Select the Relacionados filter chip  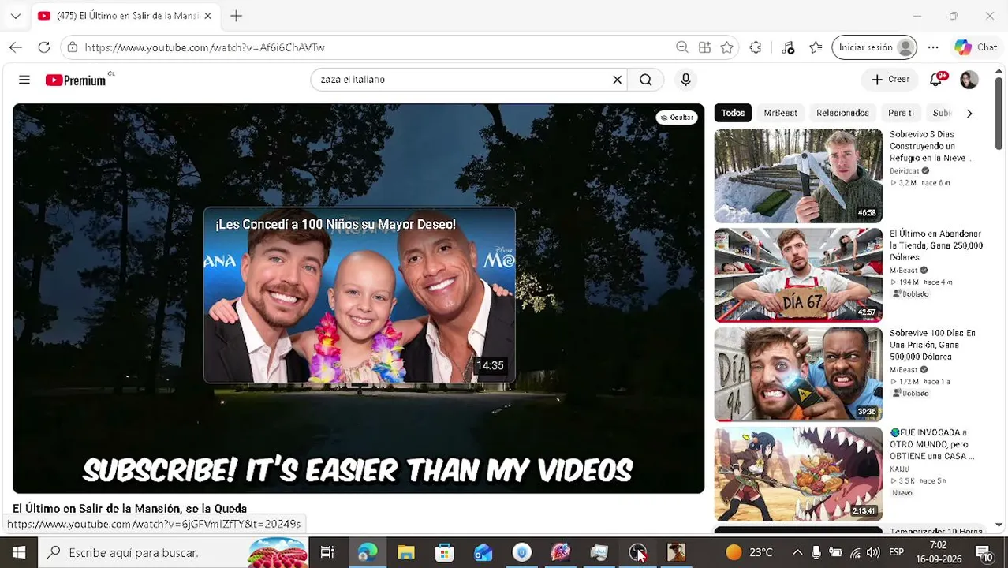tap(842, 113)
